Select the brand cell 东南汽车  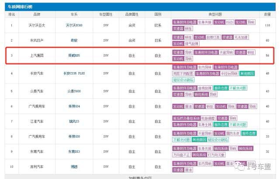coord(37,151)
